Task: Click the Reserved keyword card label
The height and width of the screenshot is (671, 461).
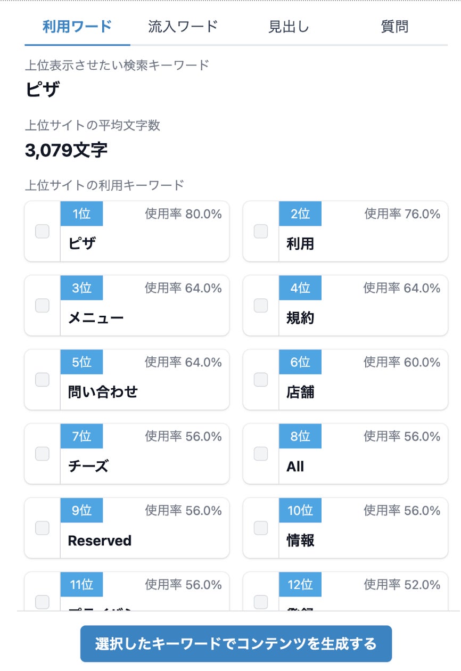Action: pos(100,541)
